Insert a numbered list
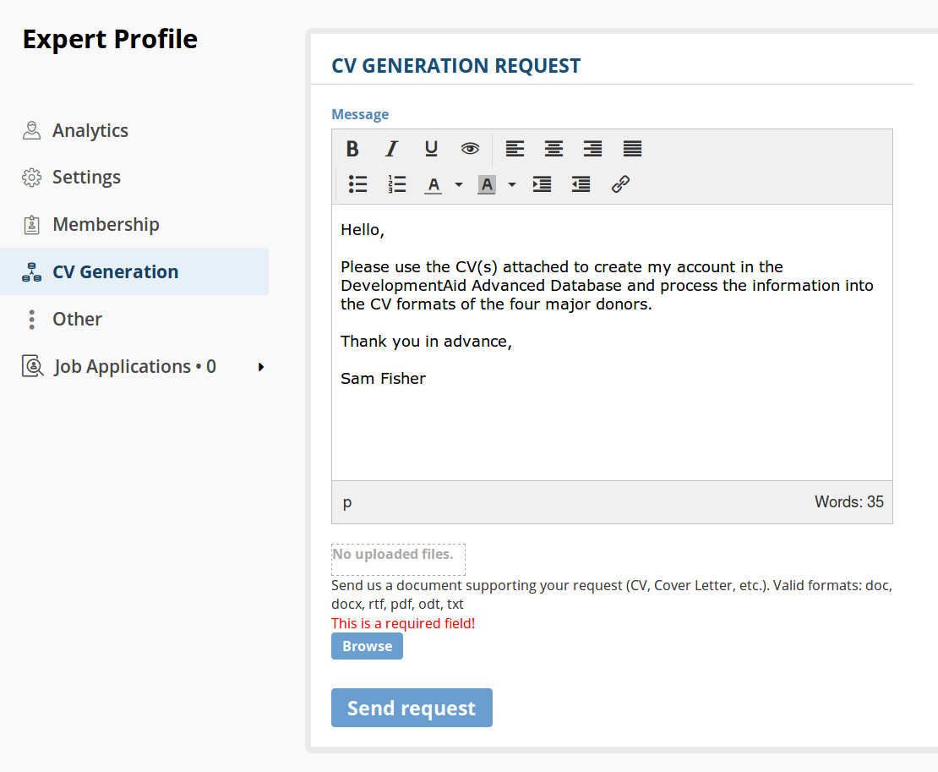 [x=396, y=184]
